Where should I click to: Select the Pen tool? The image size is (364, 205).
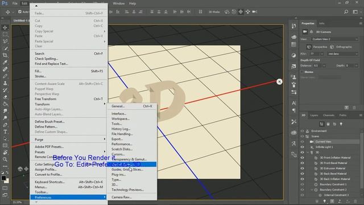click(x=5, y=125)
